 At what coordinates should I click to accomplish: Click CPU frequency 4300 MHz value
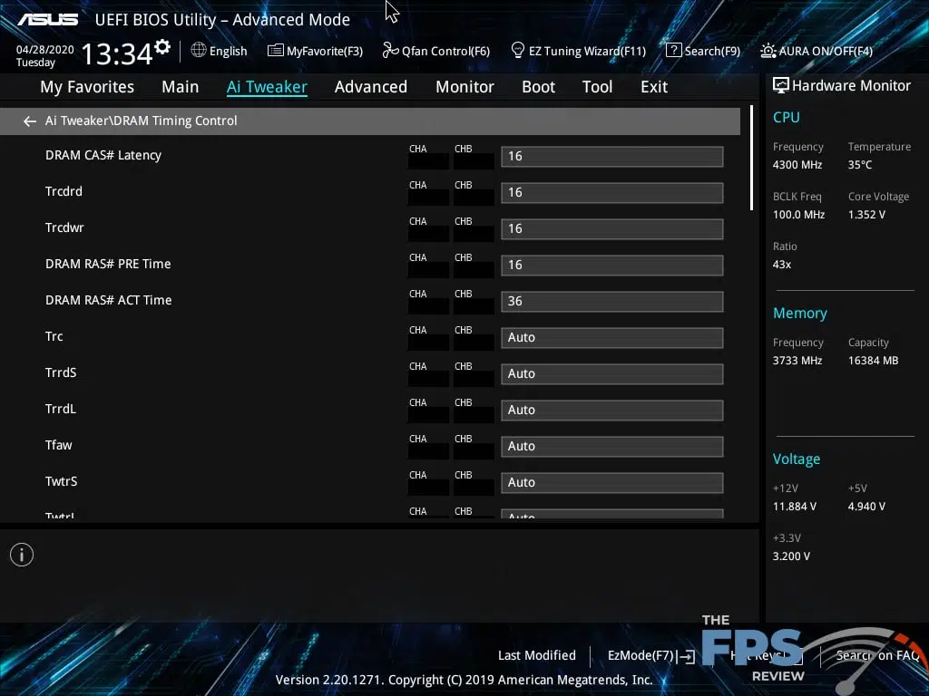797,165
